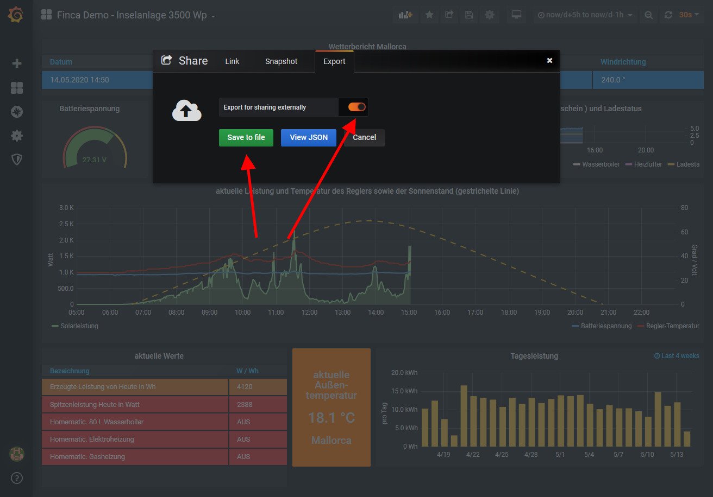Switch to cycle view mode monitor icon
Screen dimensions: 713x497
coord(516,15)
